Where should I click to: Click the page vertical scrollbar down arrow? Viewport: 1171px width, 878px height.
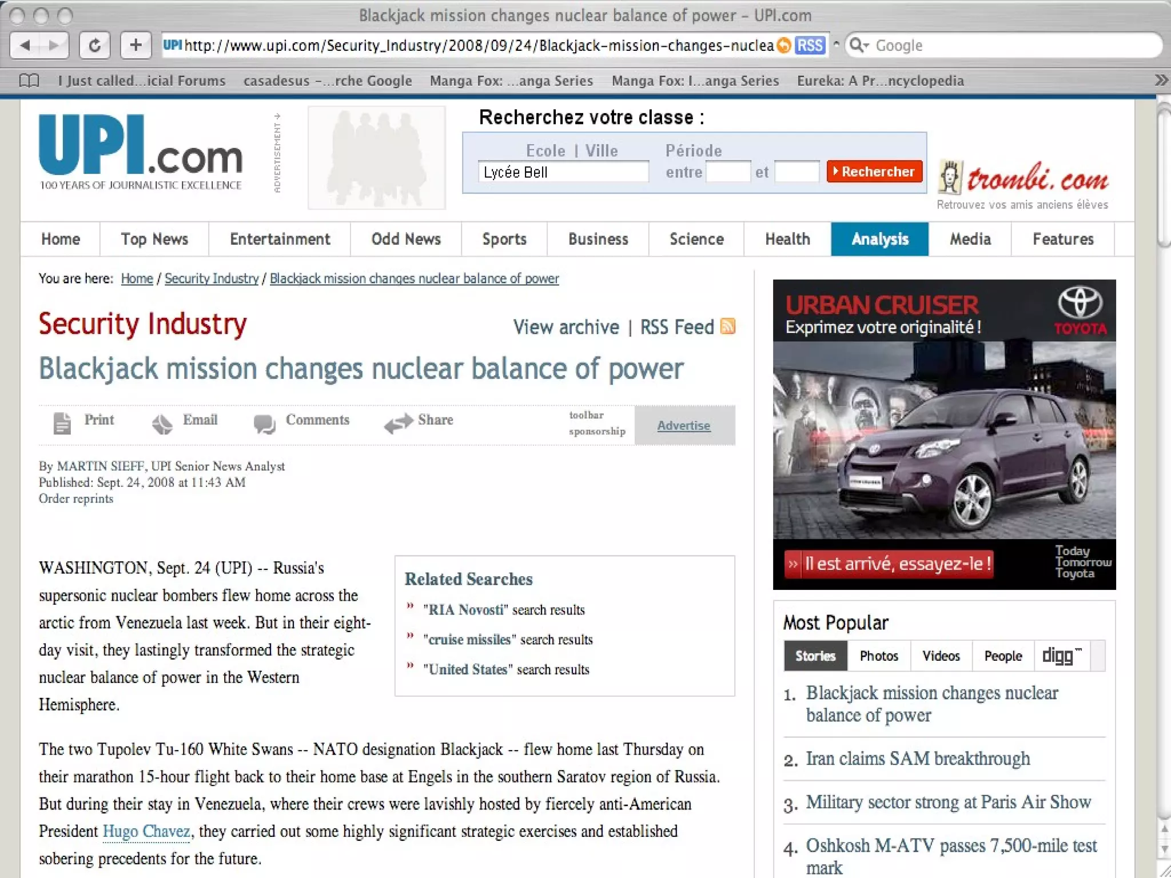click(x=1164, y=849)
